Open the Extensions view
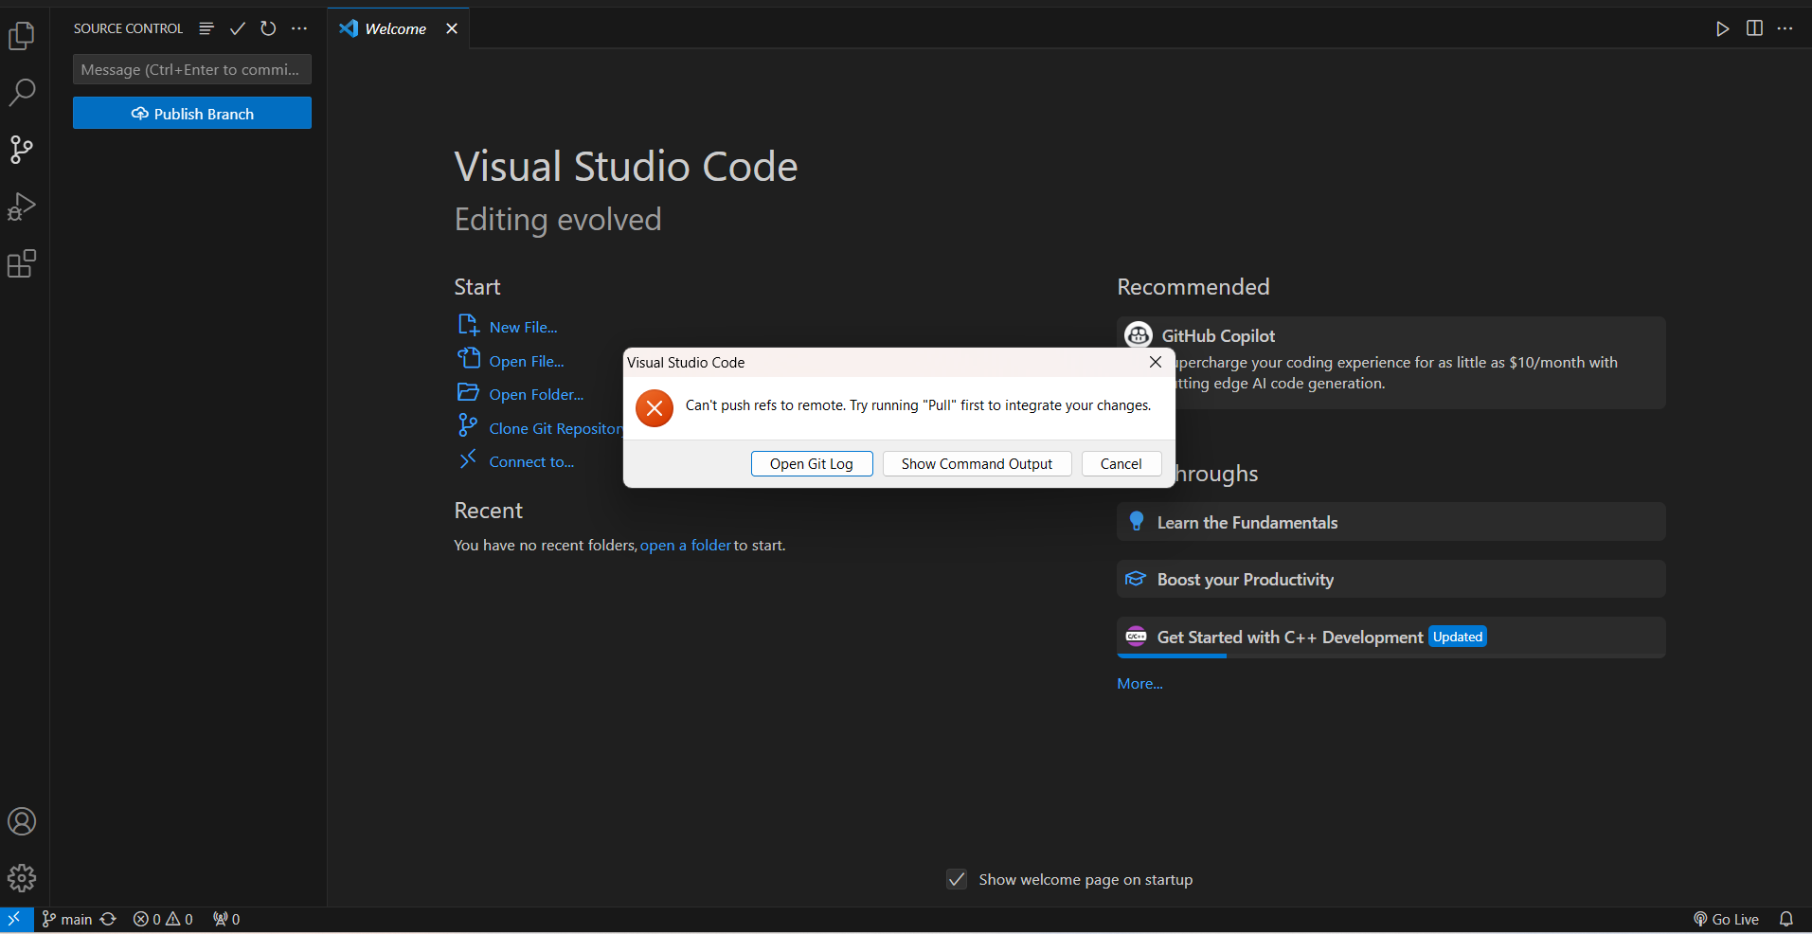Screen dimensions: 1812x934 (x=22, y=263)
